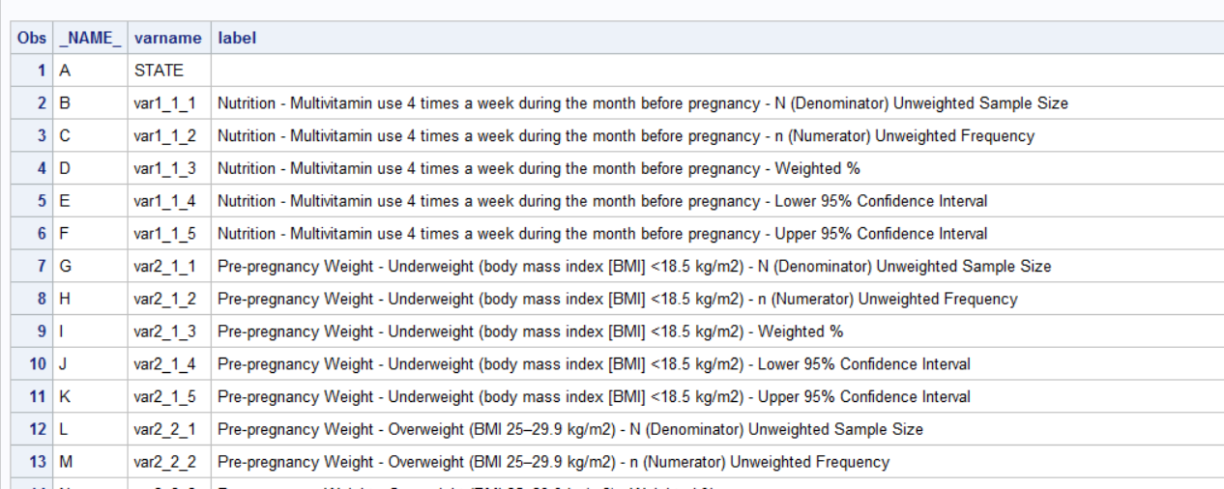
Task: Select the varname column header
Action: 167,38
